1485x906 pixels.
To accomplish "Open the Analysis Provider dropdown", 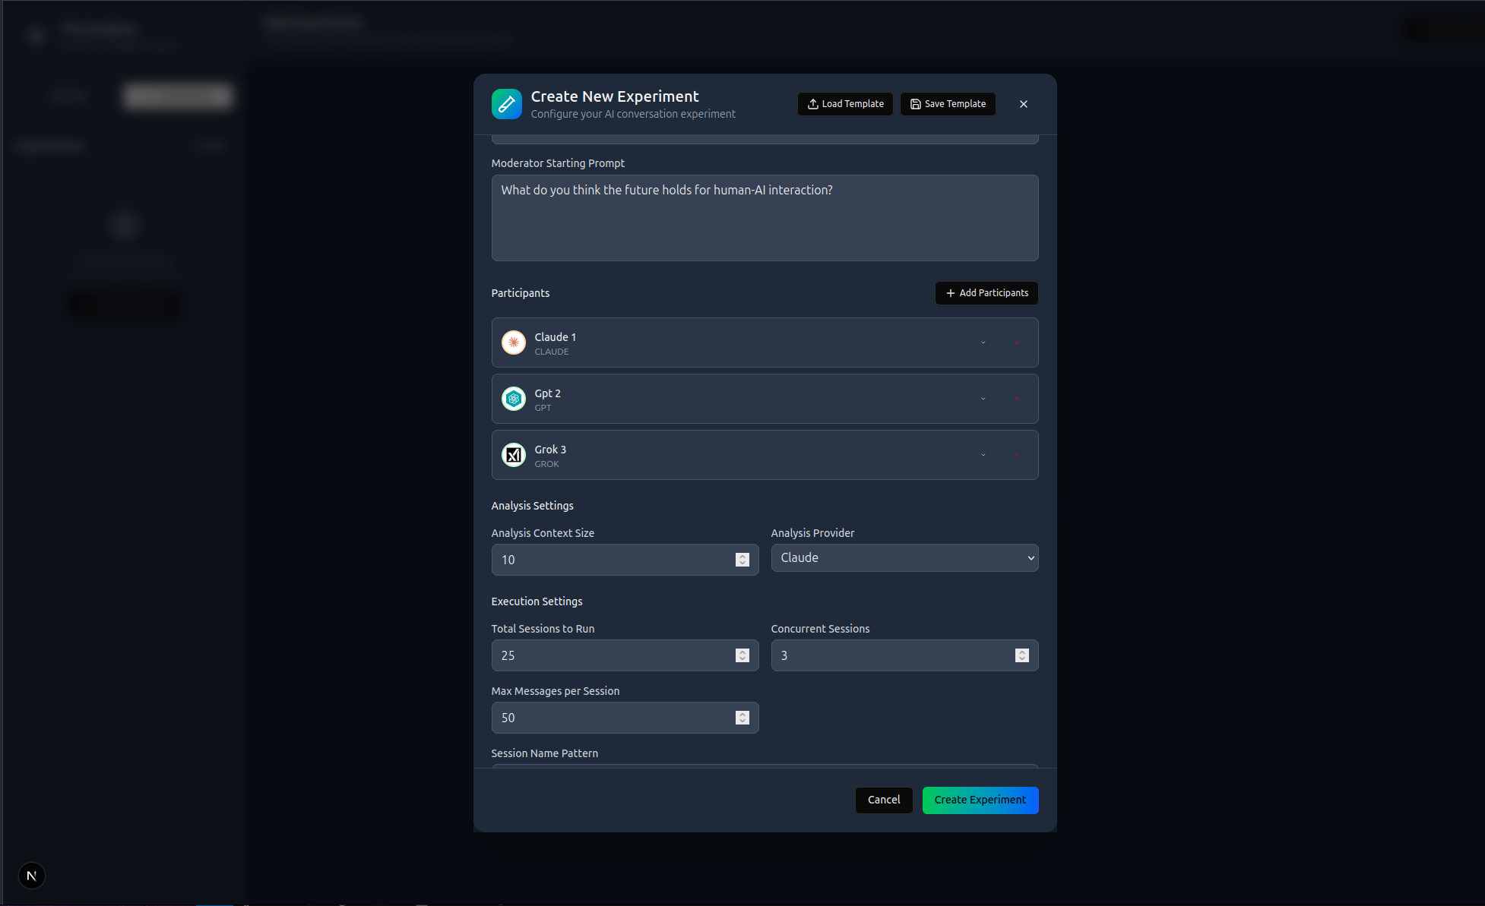I will pos(904,558).
